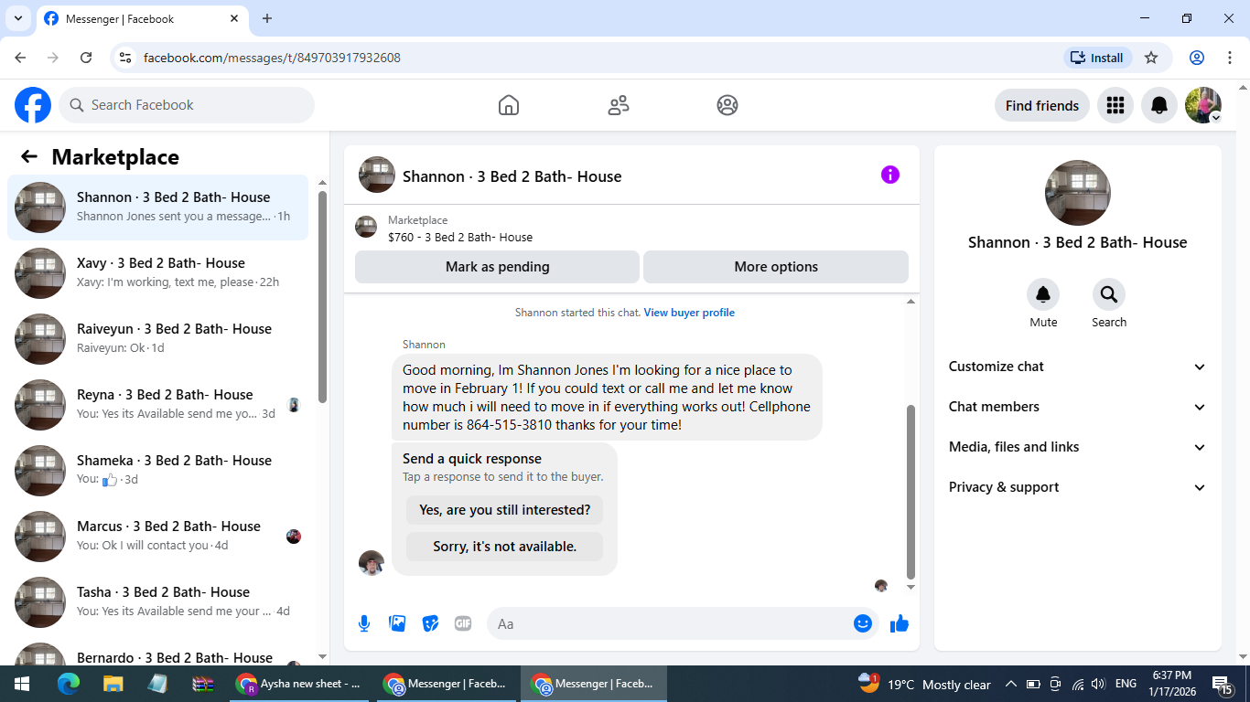Click the Mark as pending button
The width and height of the screenshot is (1250, 702).
(x=497, y=267)
